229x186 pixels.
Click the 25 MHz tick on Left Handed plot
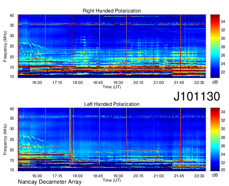coord(12,139)
